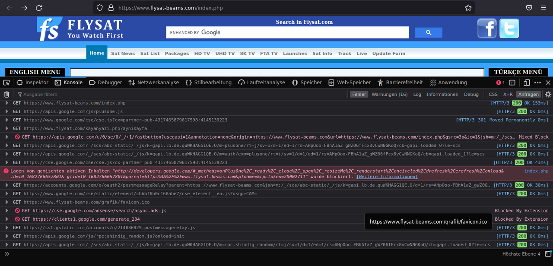Expand the generate_204 blocked request
553x266 pixels.
pyautogui.click(x=6, y=219)
